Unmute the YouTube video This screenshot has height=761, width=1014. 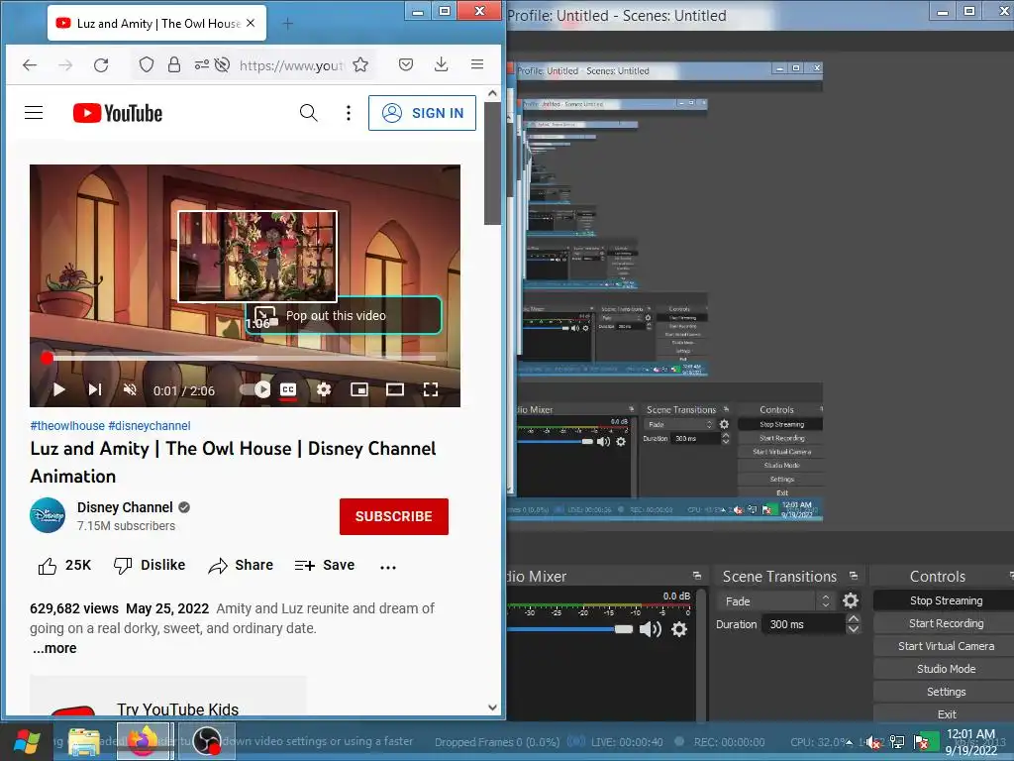click(x=130, y=389)
